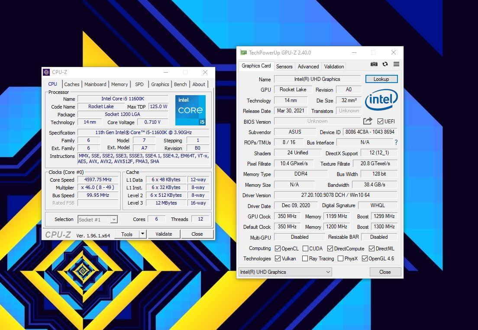Viewport: 478px width, 330px height.
Task: Toggle the PhysX checkbox
Action: click(x=340, y=259)
